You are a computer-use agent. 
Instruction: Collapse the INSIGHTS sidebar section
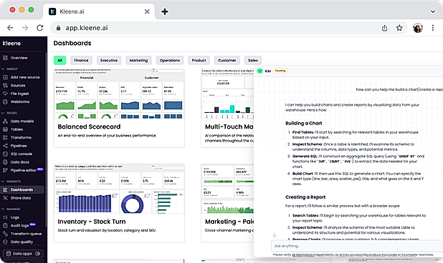coord(3,182)
